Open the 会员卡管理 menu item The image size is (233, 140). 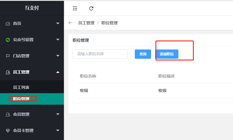pyautogui.click(x=32, y=130)
